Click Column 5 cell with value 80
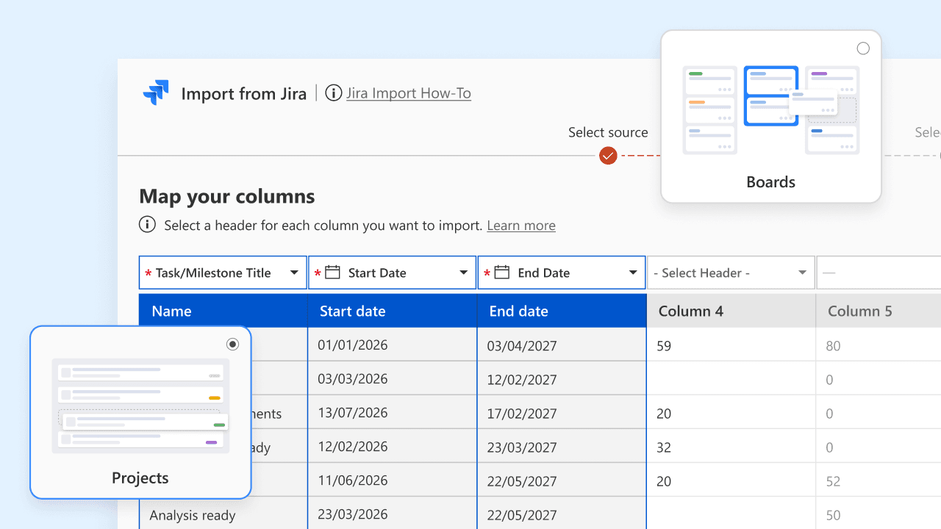Screen dimensions: 941x529 coord(879,345)
